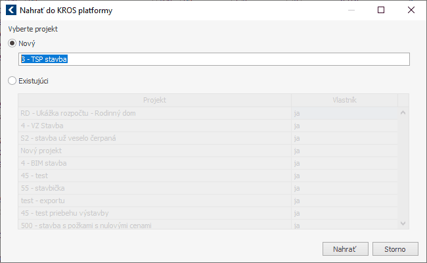Select S2 - stavba už veselo čerpaná row
427x263 pixels.
208,138
